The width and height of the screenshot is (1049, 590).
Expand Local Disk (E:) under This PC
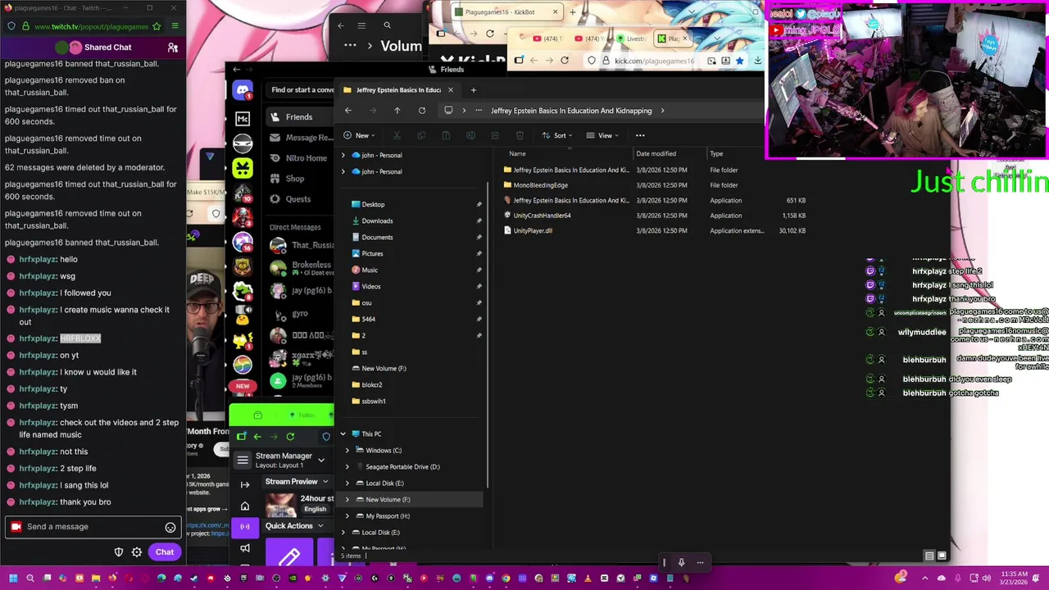(347, 483)
